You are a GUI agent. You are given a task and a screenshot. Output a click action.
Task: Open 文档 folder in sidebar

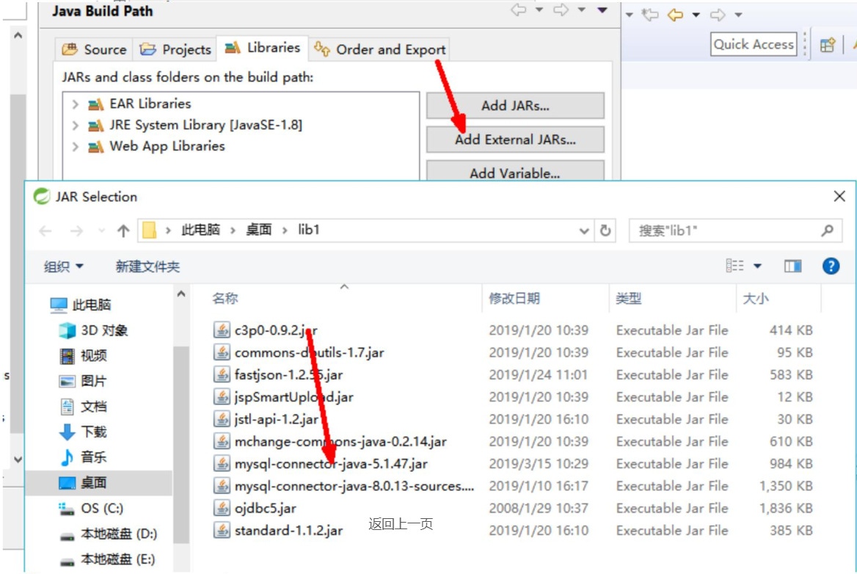click(82, 407)
